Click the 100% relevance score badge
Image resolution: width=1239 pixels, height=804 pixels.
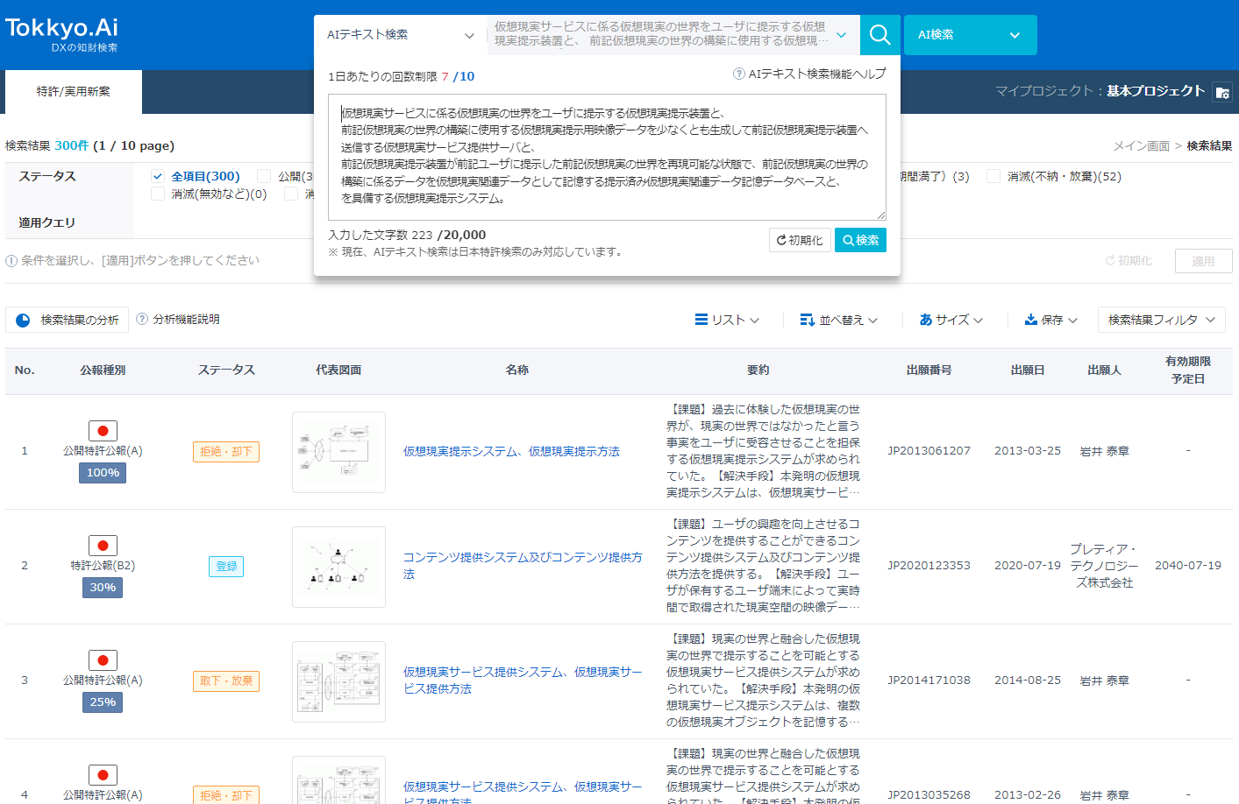coord(102,473)
